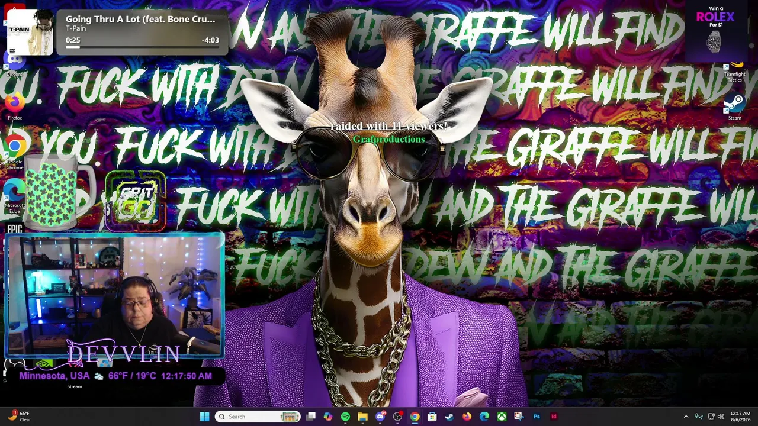Screen dimensions: 758x426
Task: Click the T-Pain album art thumbnail
Action: [30, 34]
